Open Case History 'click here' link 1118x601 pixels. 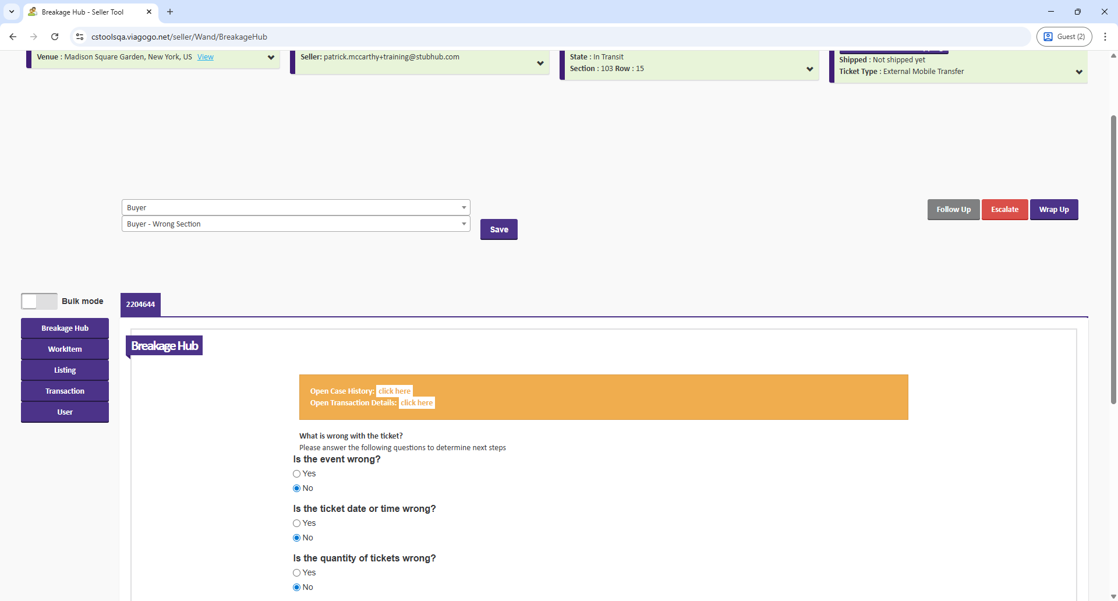tap(394, 391)
